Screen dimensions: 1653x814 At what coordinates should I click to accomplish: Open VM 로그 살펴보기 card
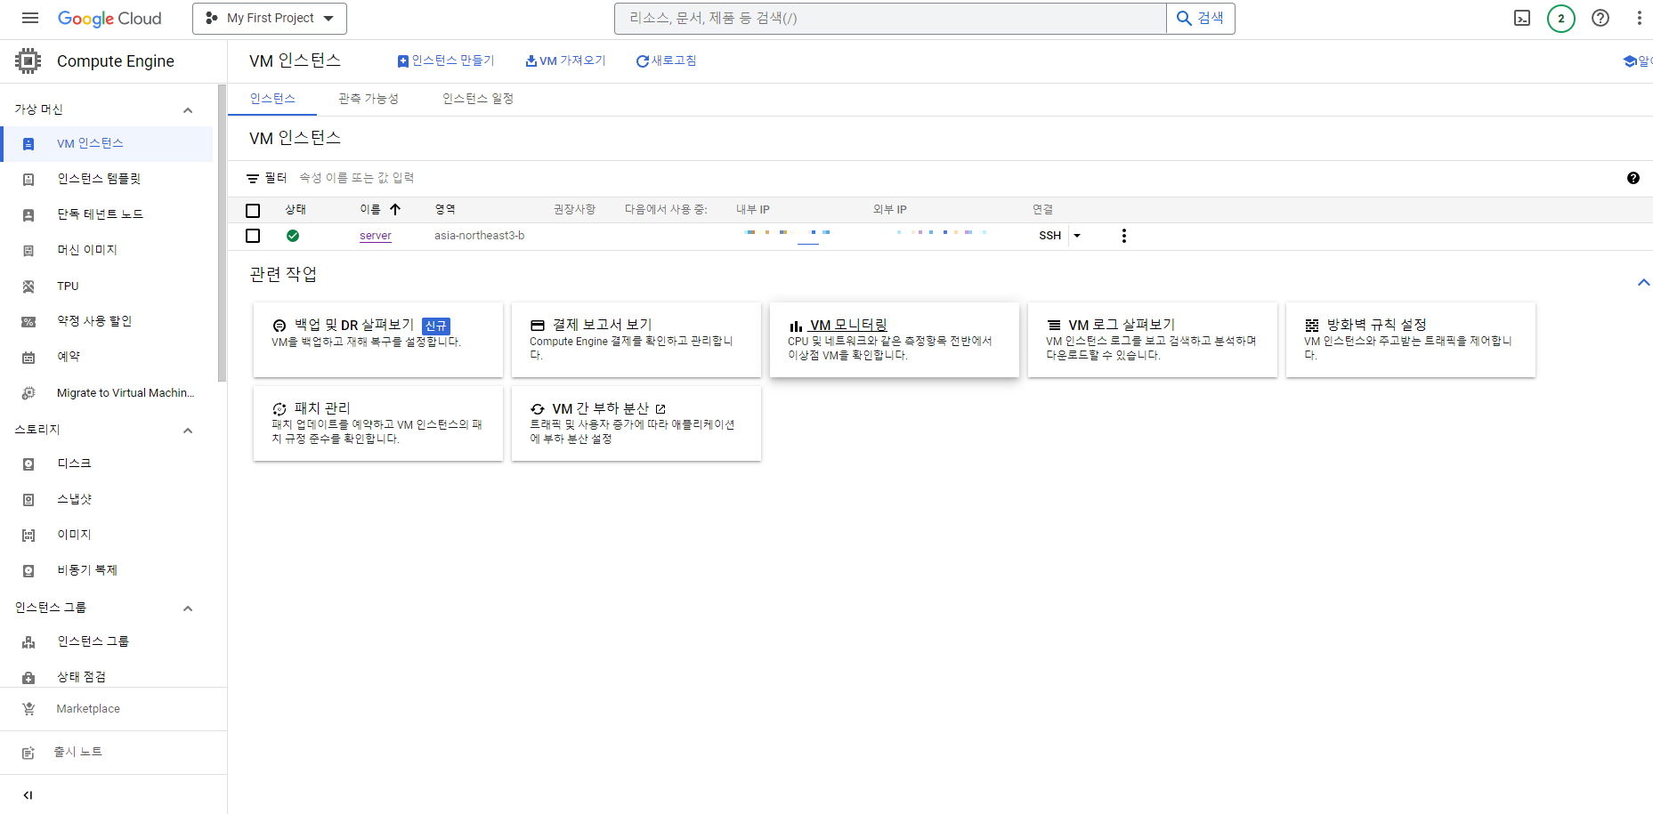tap(1153, 340)
